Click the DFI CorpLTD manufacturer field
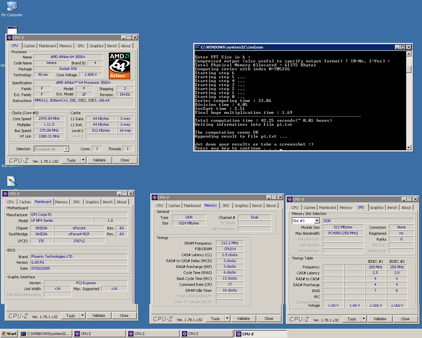This screenshot has width=422, height=338. (x=79, y=215)
